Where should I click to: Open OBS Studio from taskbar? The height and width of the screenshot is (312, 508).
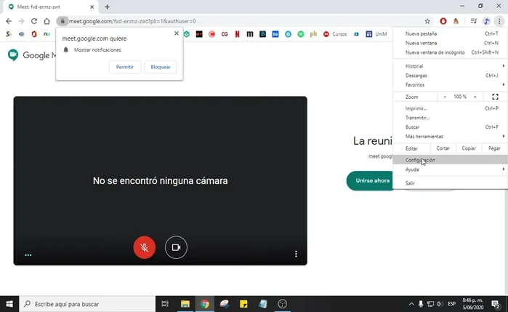282,304
